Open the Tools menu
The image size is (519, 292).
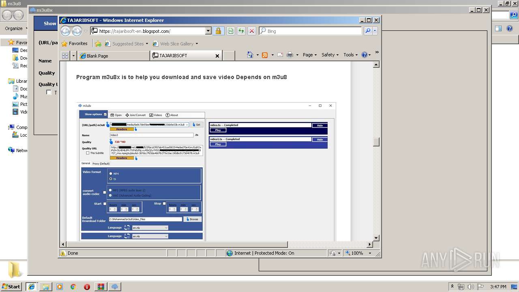pyautogui.click(x=350, y=55)
